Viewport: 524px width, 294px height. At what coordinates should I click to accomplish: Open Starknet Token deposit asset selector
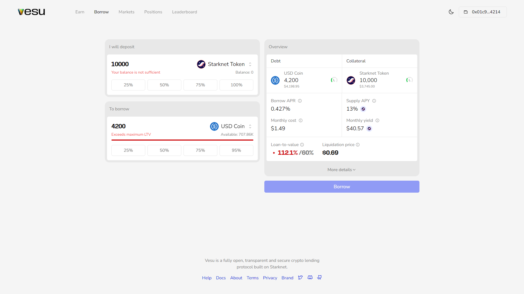click(x=224, y=64)
